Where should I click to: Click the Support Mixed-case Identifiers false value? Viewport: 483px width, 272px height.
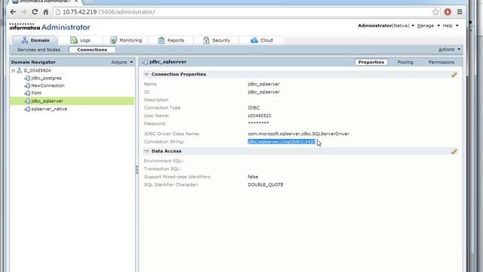(253, 177)
